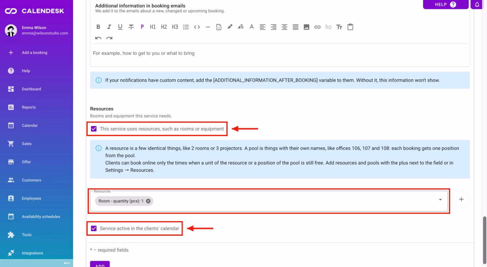Center-align the text
Image resolution: width=487 pixels, height=267 pixels.
[x=284, y=27]
